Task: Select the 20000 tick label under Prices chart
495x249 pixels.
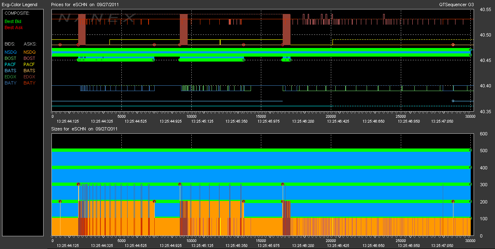Action: [331, 117]
